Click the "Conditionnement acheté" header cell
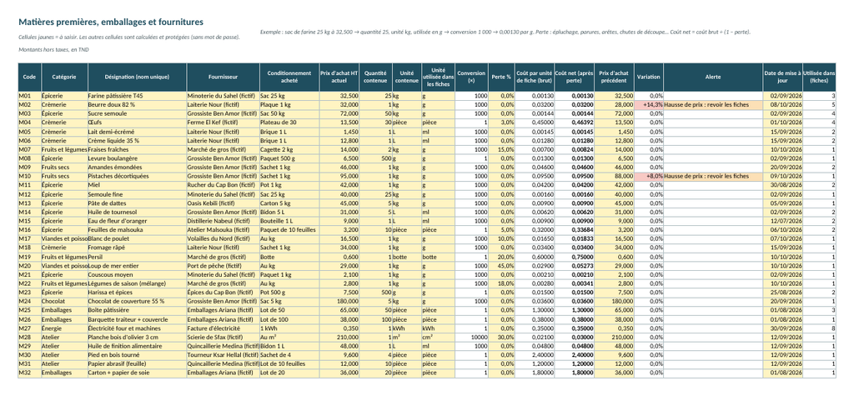This screenshot has height=396, width=854. click(x=289, y=78)
